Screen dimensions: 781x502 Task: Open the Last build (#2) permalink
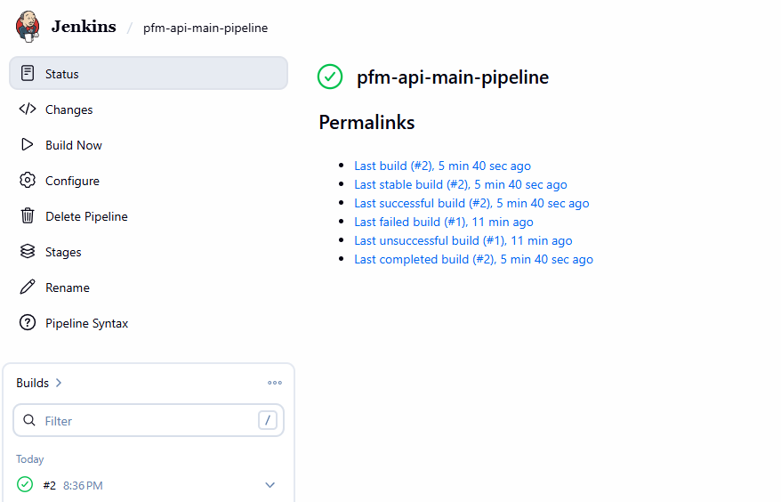(442, 166)
